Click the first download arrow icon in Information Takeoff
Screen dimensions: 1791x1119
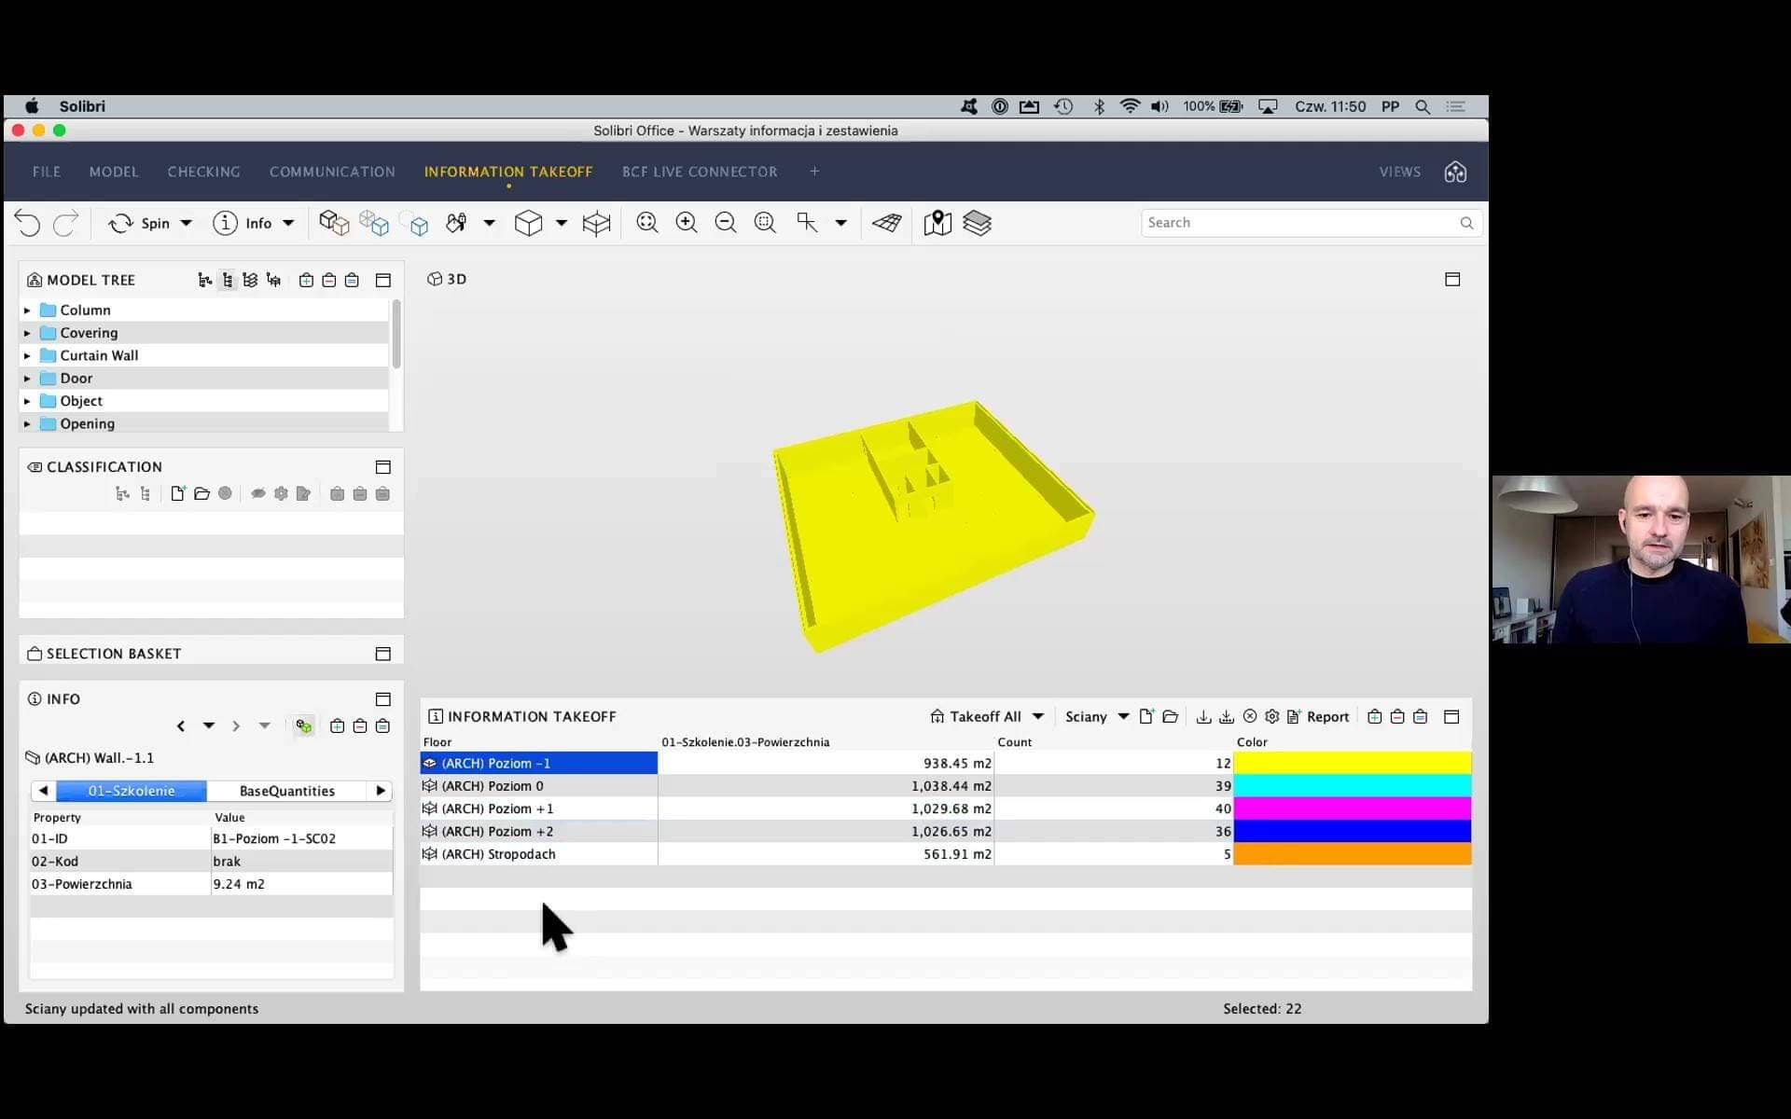(x=1203, y=716)
